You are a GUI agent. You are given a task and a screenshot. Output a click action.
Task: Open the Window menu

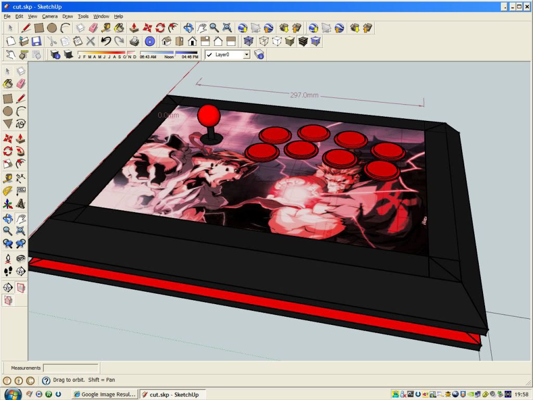(101, 16)
